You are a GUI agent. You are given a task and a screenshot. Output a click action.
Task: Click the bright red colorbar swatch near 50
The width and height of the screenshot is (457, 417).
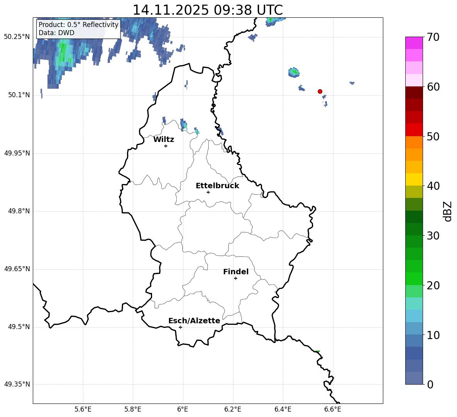[x=414, y=130]
